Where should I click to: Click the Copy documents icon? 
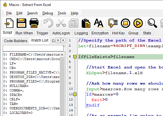(74, 23)
